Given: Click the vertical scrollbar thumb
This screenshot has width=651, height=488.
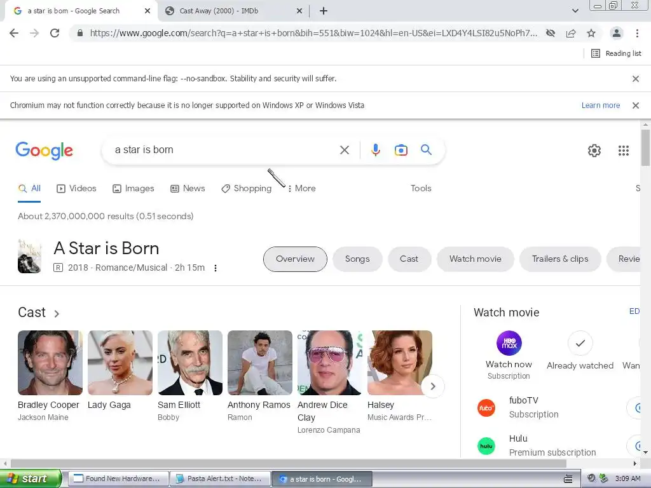Looking at the screenshot, I should (645, 147).
